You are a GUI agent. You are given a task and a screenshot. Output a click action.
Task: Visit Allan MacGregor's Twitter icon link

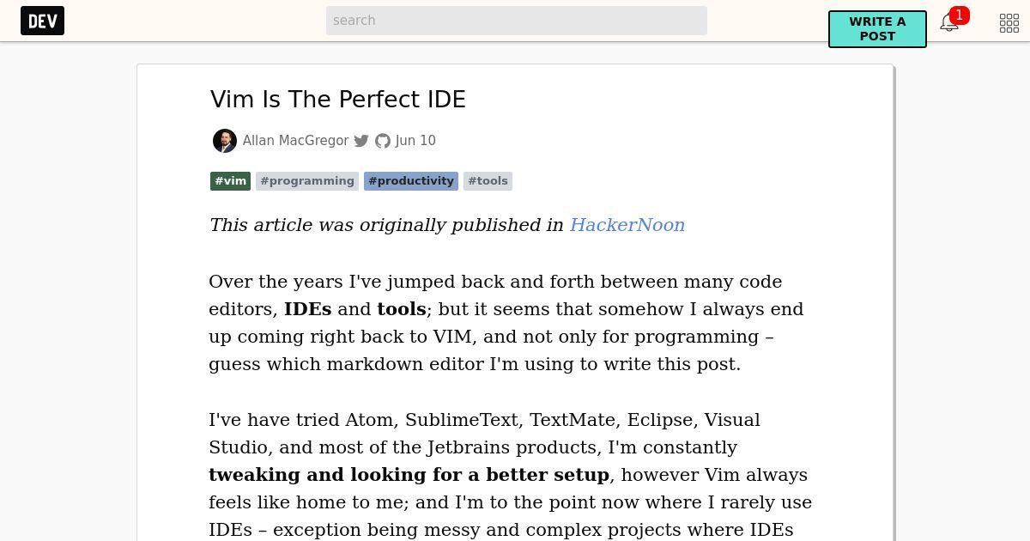coord(361,141)
